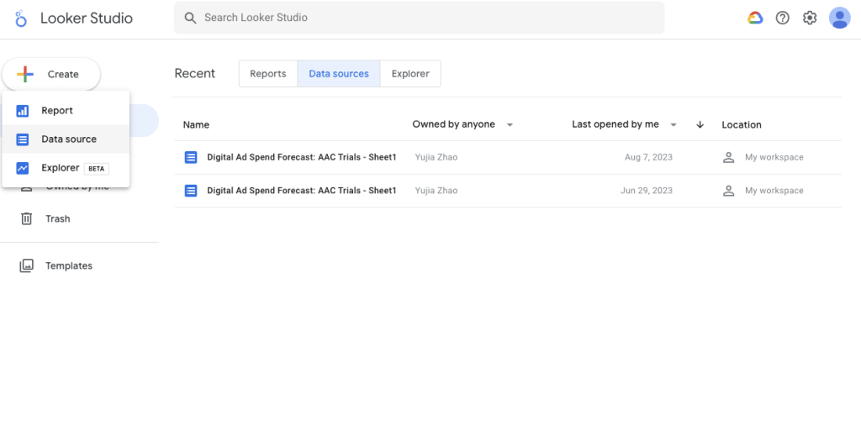The height and width of the screenshot is (436, 861).
Task: Click the BETA badge next to Explorer
Action: tap(97, 169)
